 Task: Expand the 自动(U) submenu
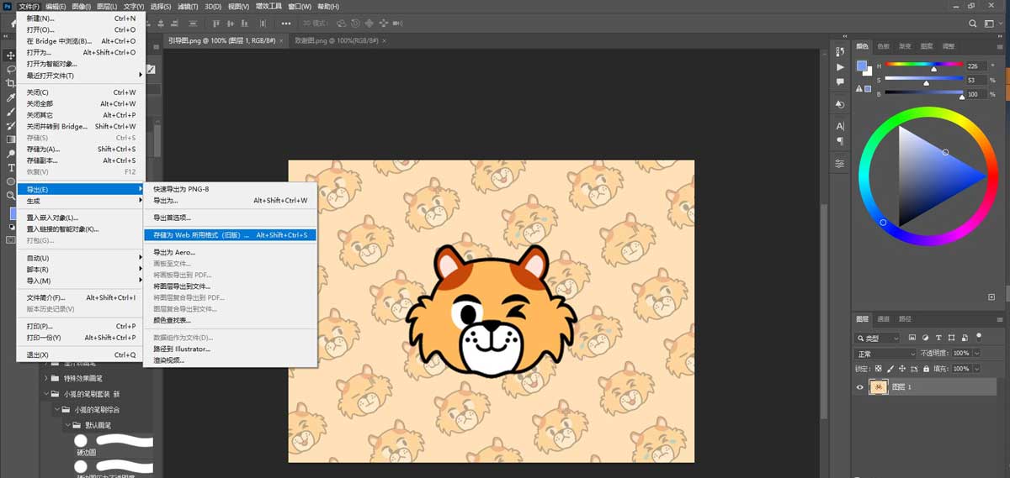(82, 258)
